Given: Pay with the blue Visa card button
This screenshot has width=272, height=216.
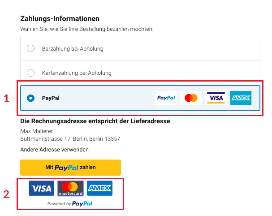Looking at the screenshot, I should [x=41, y=188].
